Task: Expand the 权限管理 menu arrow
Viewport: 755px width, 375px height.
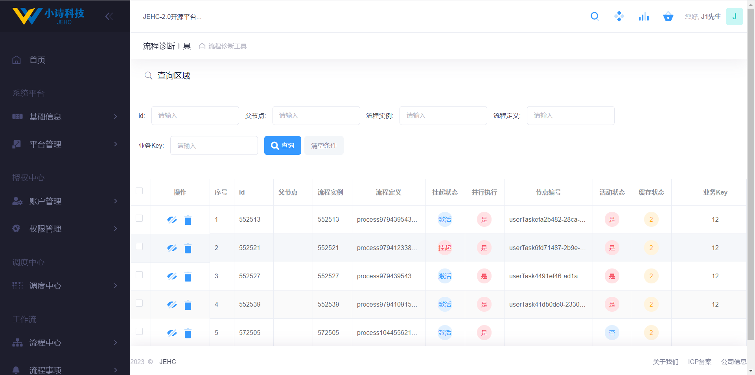Action: pos(116,229)
